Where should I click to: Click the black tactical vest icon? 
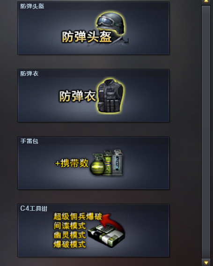[110, 96]
